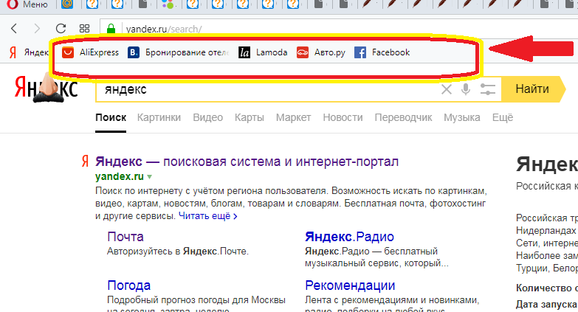Open the Facebook bookmark

tap(382, 52)
